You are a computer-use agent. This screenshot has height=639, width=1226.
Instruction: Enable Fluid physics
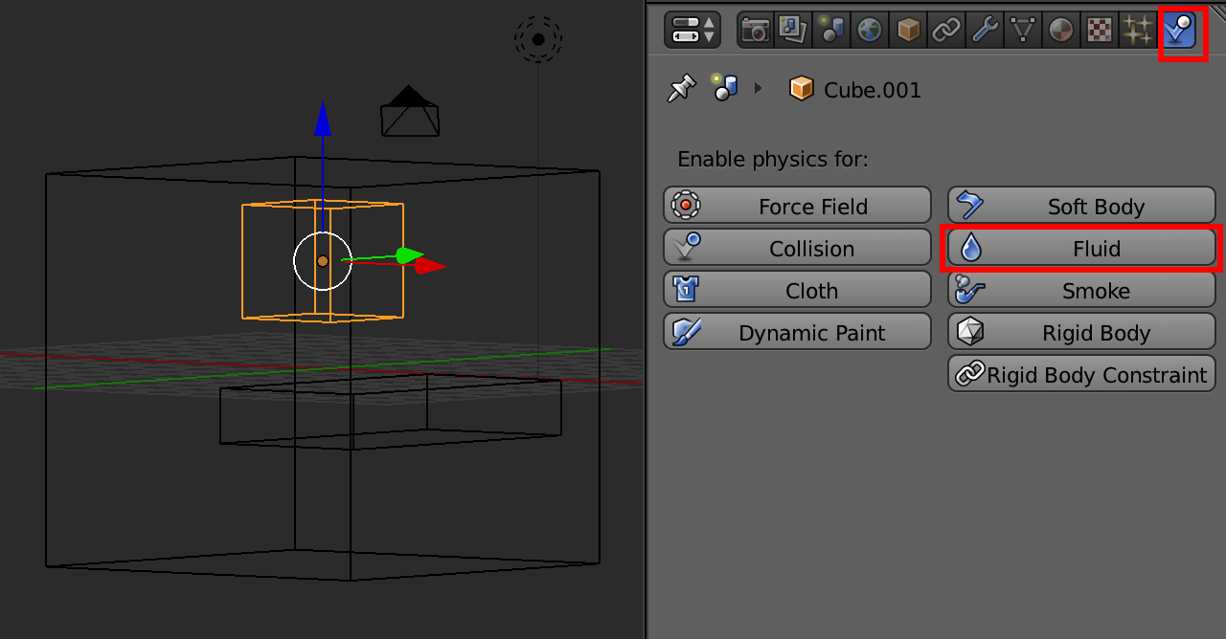pos(1082,248)
